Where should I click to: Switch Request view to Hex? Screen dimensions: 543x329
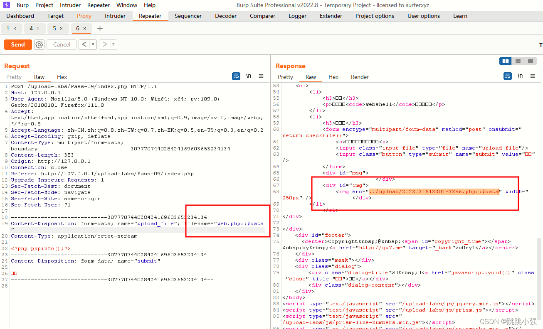62,77
